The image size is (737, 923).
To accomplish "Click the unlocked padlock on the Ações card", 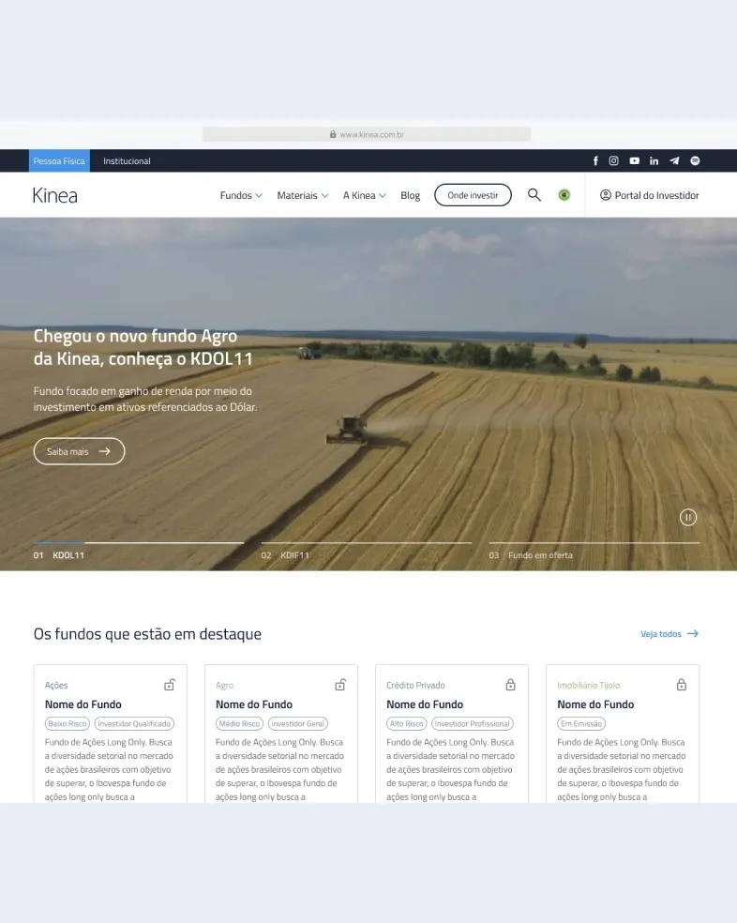I will (x=170, y=685).
